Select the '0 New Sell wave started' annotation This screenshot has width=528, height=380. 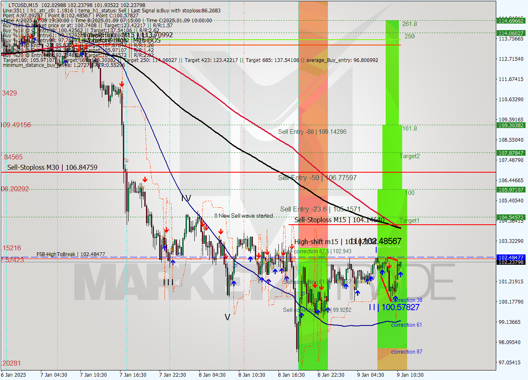coord(243,216)
